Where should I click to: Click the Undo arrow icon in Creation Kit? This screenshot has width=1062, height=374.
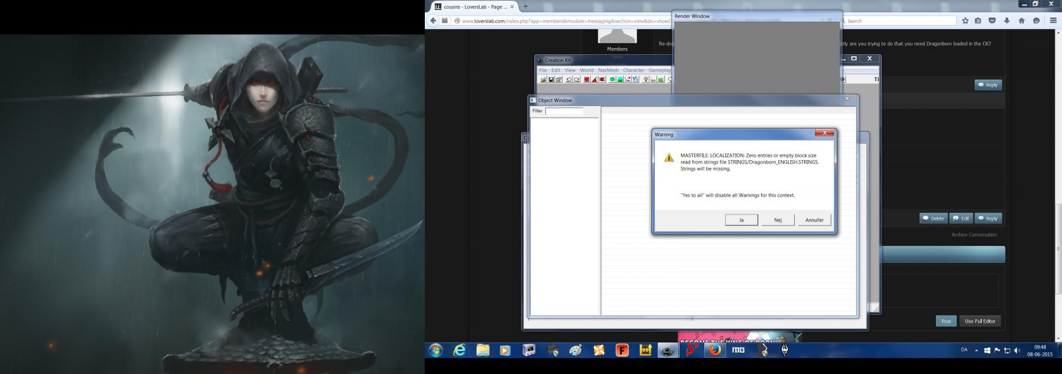click(x=569, y=80)
